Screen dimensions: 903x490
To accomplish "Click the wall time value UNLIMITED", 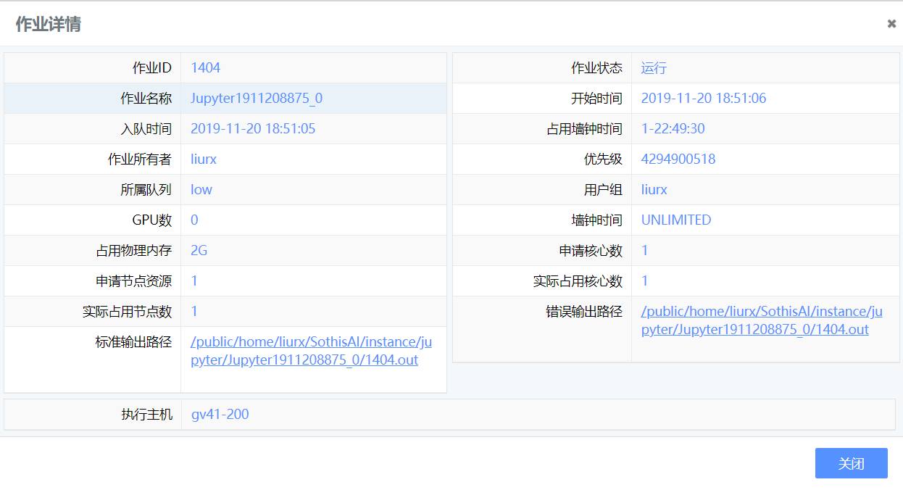I will click(x=676, y=220).
